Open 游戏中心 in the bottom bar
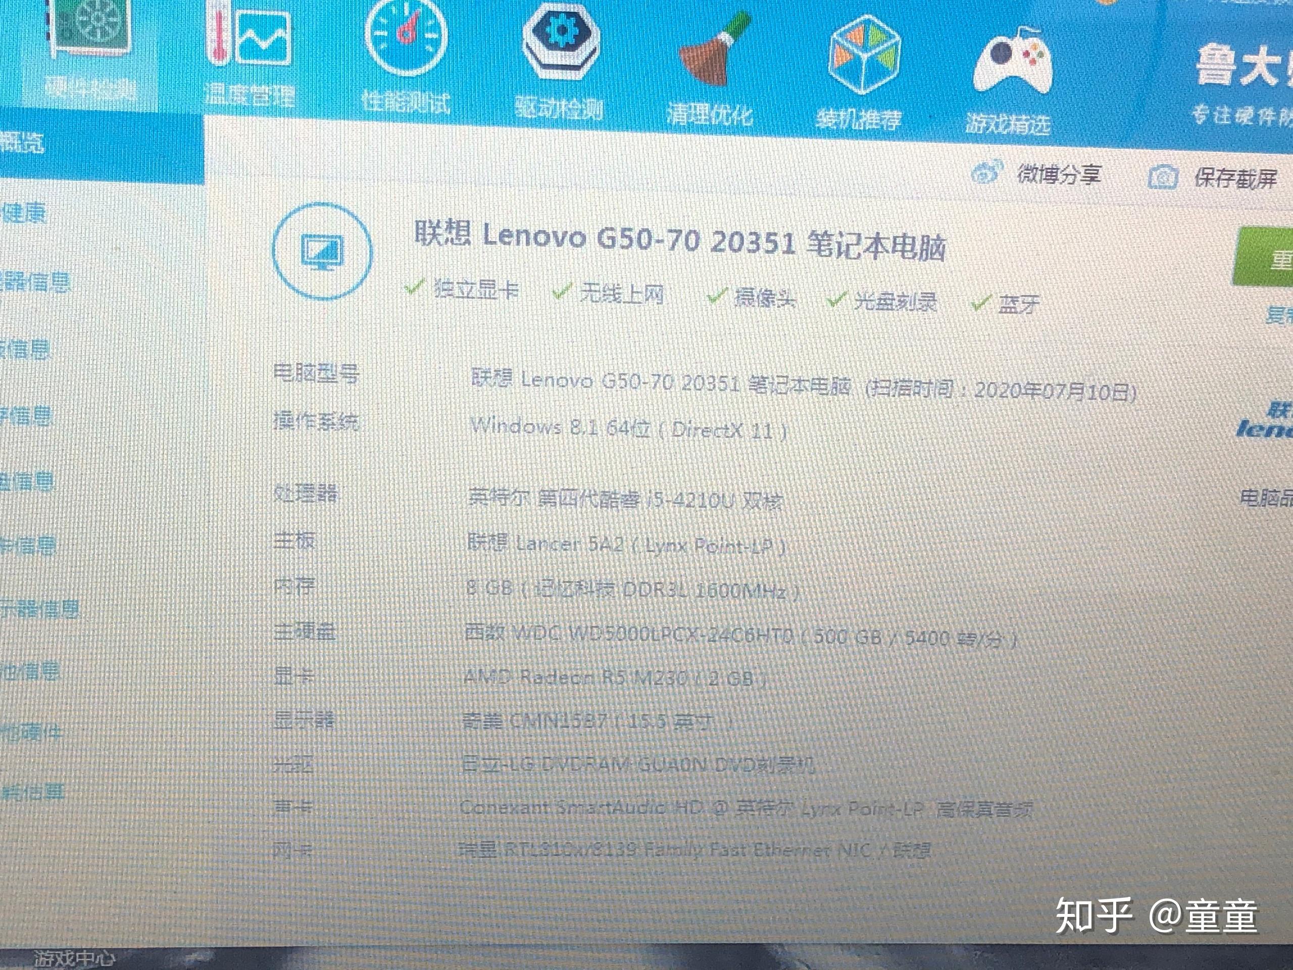1293x970 pixels. coord(74,959)
